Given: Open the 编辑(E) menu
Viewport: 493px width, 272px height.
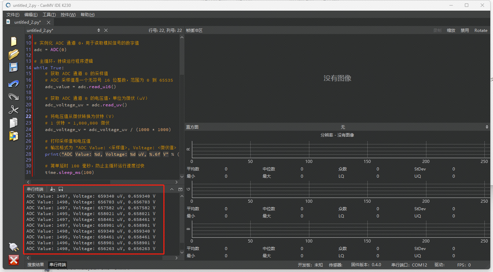Looking at the screenshot, I should (x=31, y=15).
